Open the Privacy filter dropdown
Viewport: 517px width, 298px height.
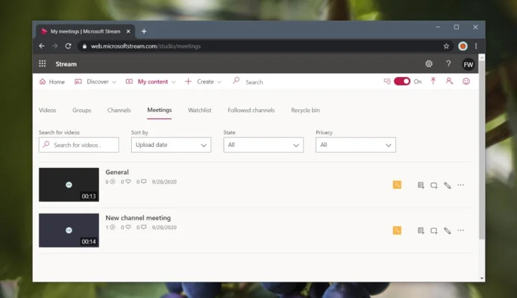click(356, 145)
